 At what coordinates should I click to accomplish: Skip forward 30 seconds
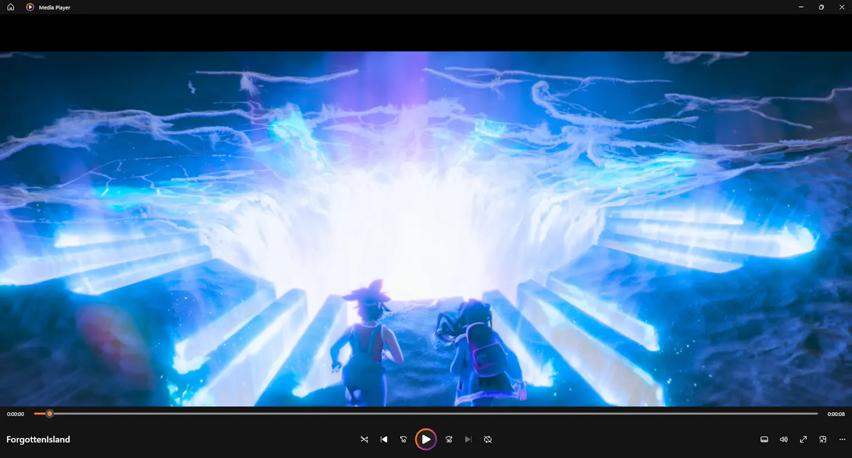point(449,440)
